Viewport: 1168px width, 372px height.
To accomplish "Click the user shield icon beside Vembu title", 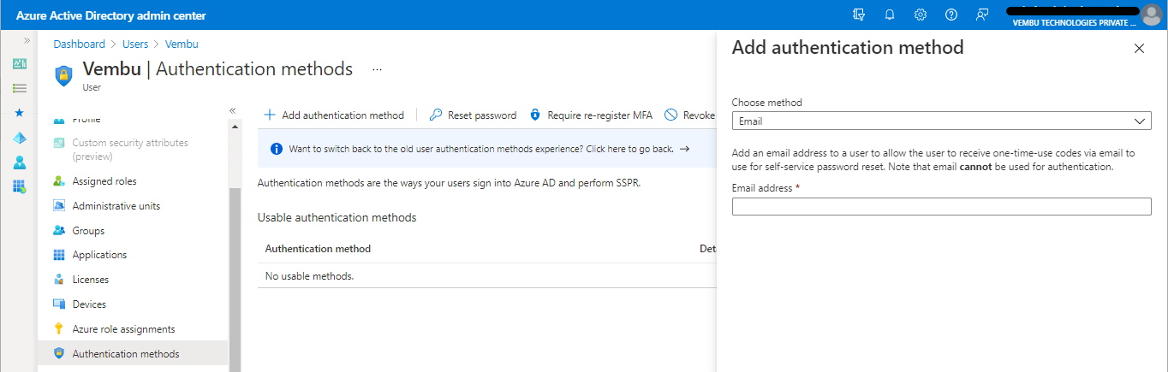I will coord(64,75).
